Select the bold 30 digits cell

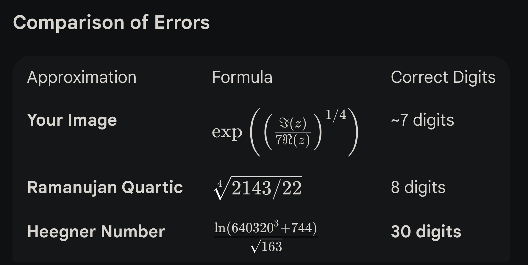coord(426,232)
